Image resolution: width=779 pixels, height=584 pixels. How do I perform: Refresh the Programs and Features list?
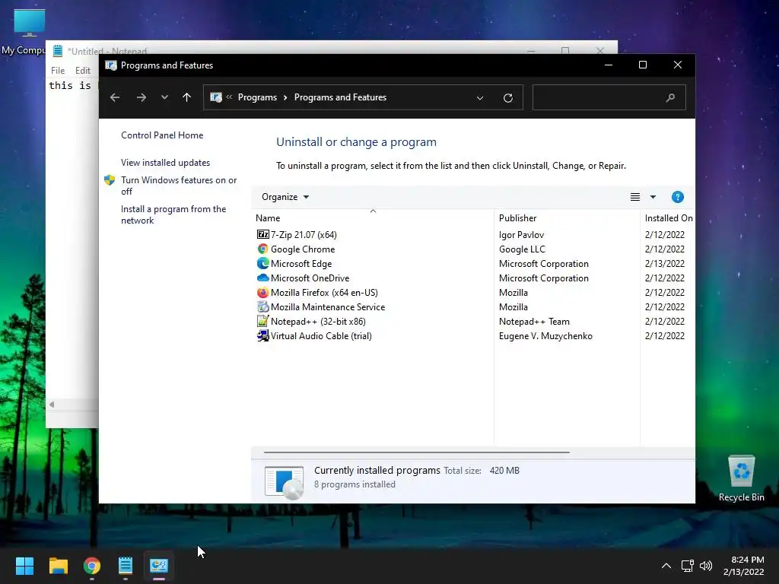pyautogui.click(x=507, y=98)
